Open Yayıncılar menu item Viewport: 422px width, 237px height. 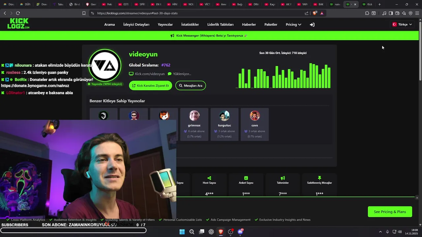[165, 25]
